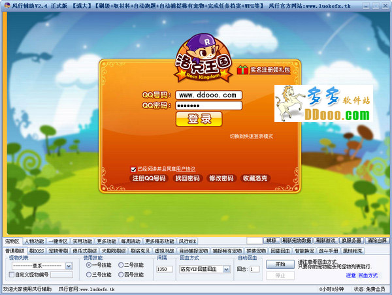Click the 找回密码 button
This screenshot has width=392, height=295.
188,178
